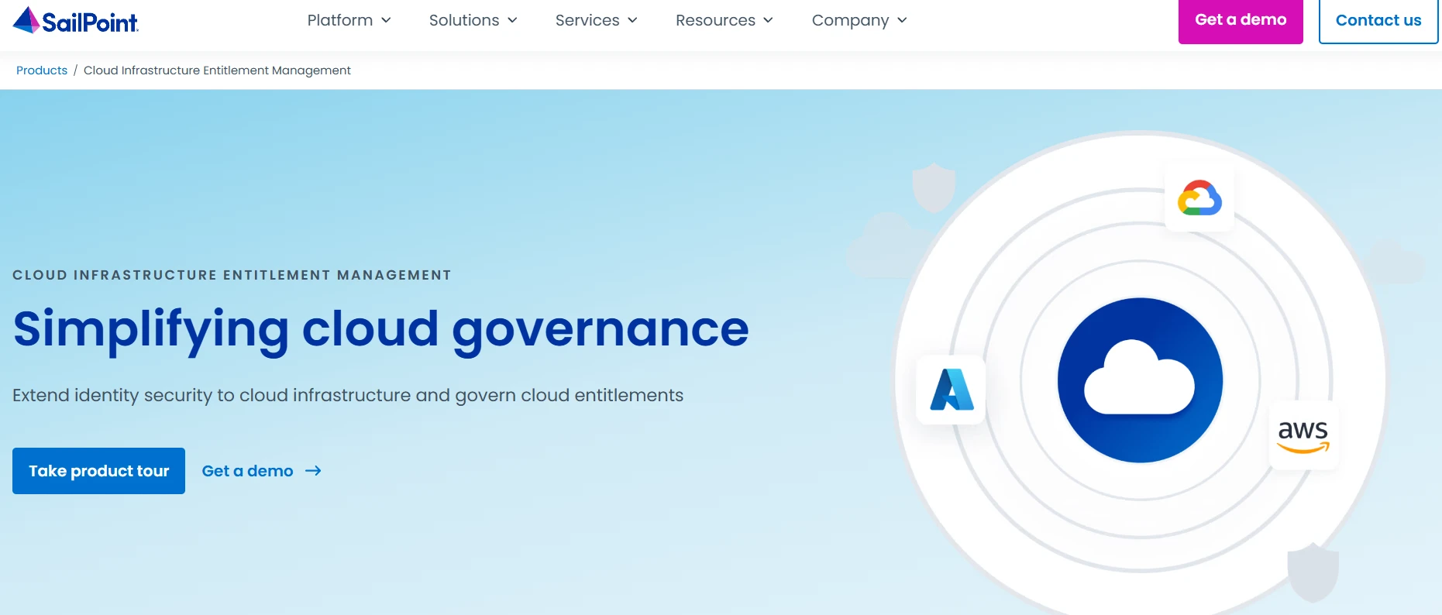Click the Cloud Infrastructure Entitlement Management breadcrumb text
The image size is (1442, 615).
tap(217, 70)
